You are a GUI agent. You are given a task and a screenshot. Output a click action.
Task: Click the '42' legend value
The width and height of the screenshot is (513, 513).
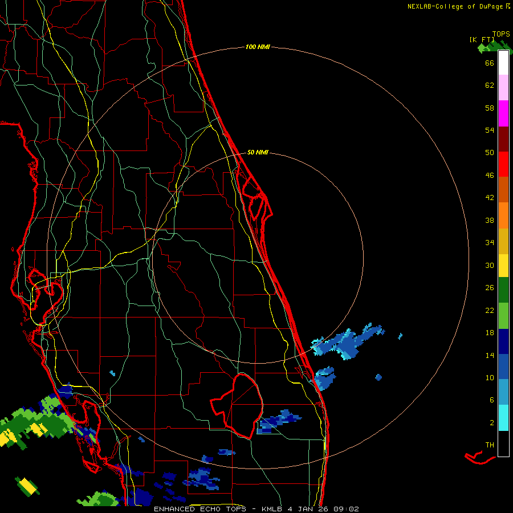(490, 198)
